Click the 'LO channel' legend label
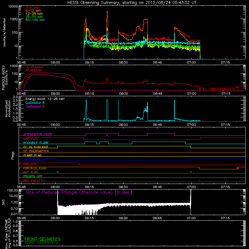This screenshot has width=249, height=249. (34, 67)
